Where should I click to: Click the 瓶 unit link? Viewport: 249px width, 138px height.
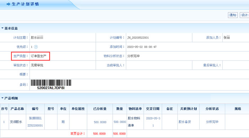pyautogui.click(x=63, y=122)
